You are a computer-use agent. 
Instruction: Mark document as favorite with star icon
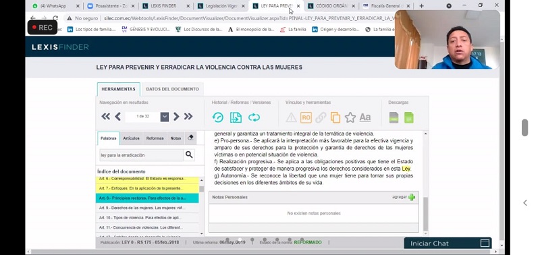click(x=350, y=117)
